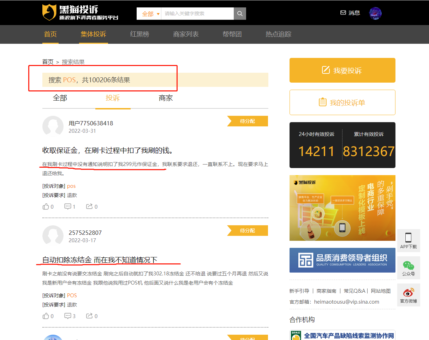The width and height of the screenshot is (429, 340).
Task: Open 商家指南 link
Action: point(326,291)
